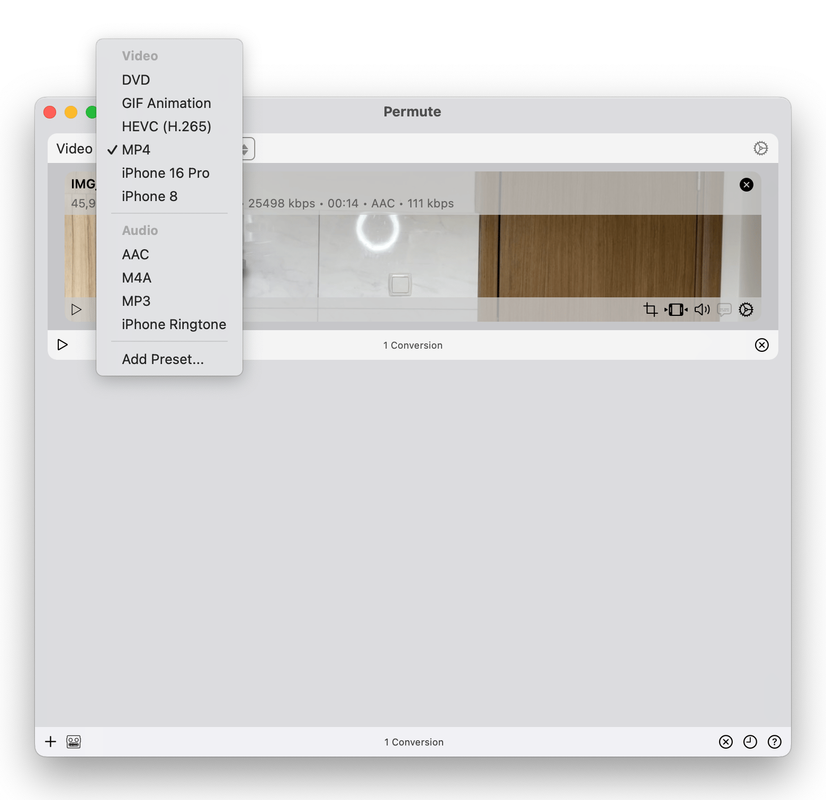This screenshot has width=826, height=800.
Task: Cancel the conversion group with circled X
Action: [761, 345]
